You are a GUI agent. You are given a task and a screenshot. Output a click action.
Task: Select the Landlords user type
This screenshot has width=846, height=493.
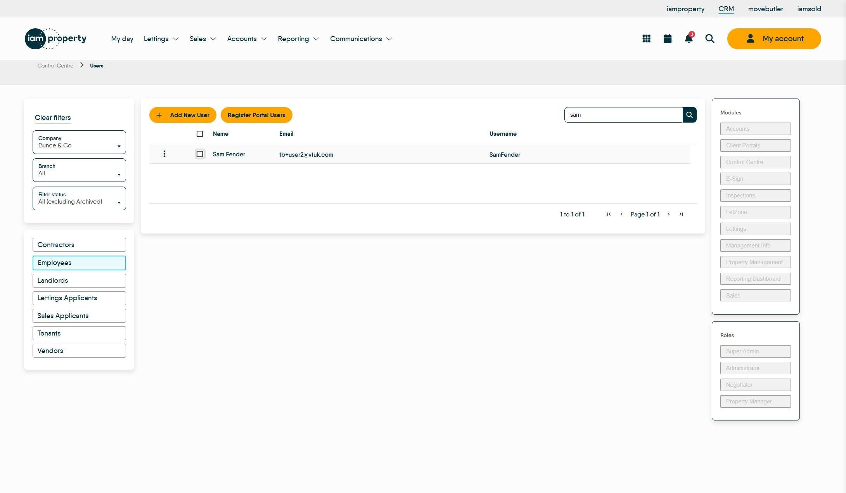click(79, 280)
